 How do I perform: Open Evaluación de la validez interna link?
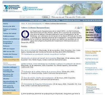coord(43,72)
